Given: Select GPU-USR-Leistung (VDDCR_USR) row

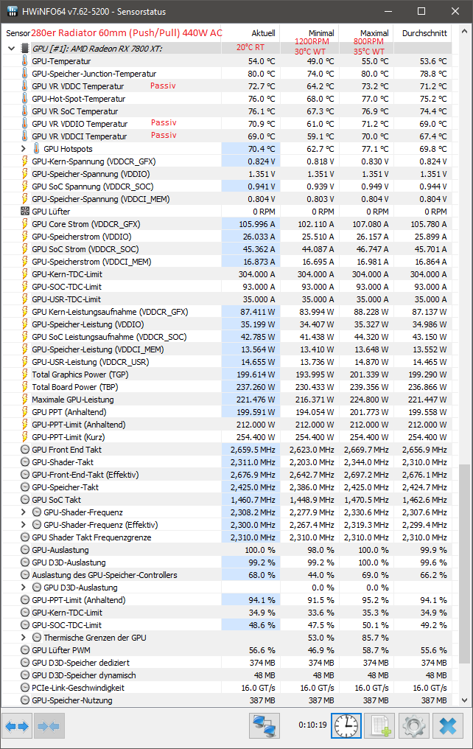Looking at the screenshot, I should [227, 362].
